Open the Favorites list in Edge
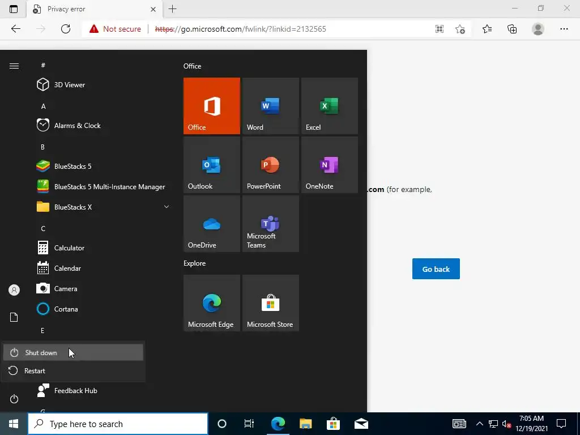Viewport: 580px width, 435px height. tap(487, 29)
